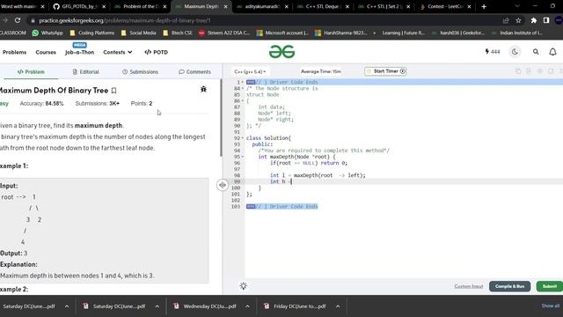Image resolution: width=563 pixels, height=317 pixels.
Task: Submit the solution
Action: 549,286
